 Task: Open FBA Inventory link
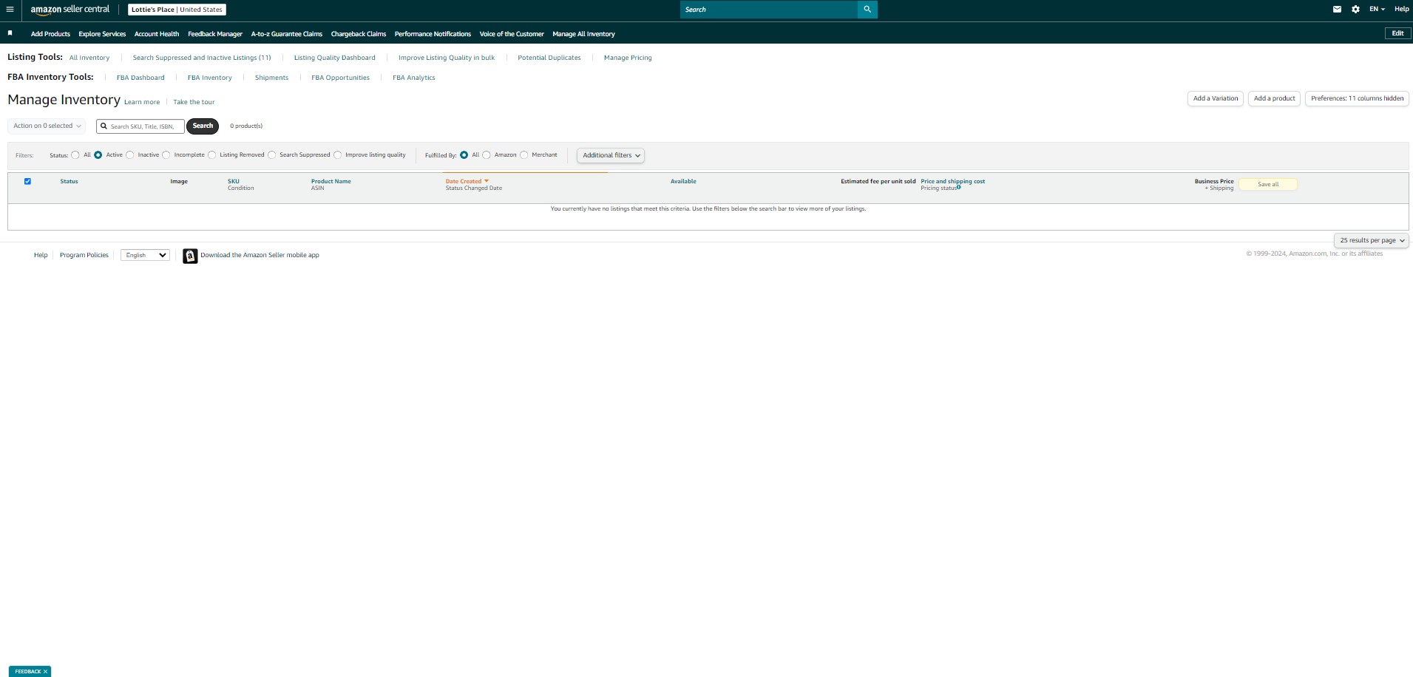(x=210, y=78)
